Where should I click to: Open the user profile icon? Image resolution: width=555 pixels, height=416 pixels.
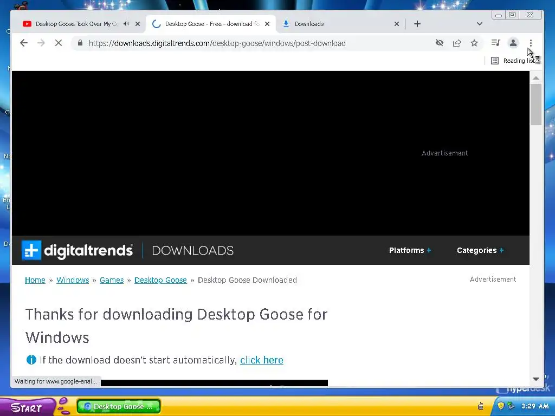[x=513, y=43]
